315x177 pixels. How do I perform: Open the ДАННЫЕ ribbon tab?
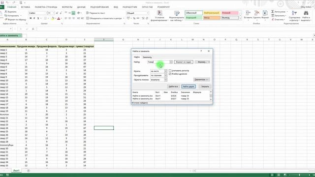point(81,7)
